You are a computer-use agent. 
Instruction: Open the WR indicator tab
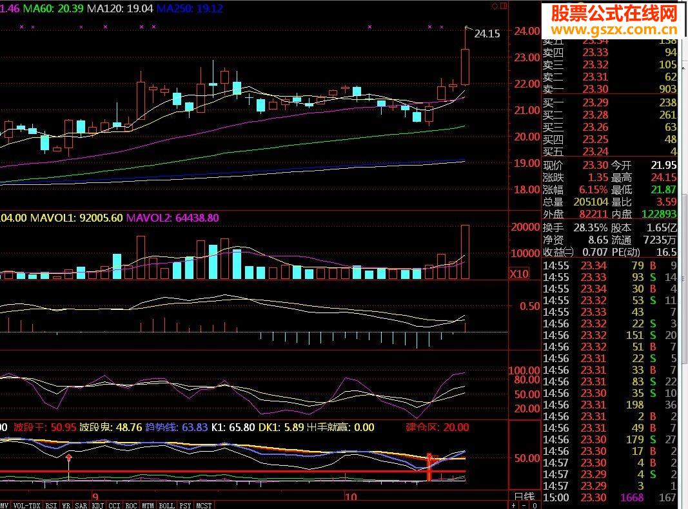point(66,506)
